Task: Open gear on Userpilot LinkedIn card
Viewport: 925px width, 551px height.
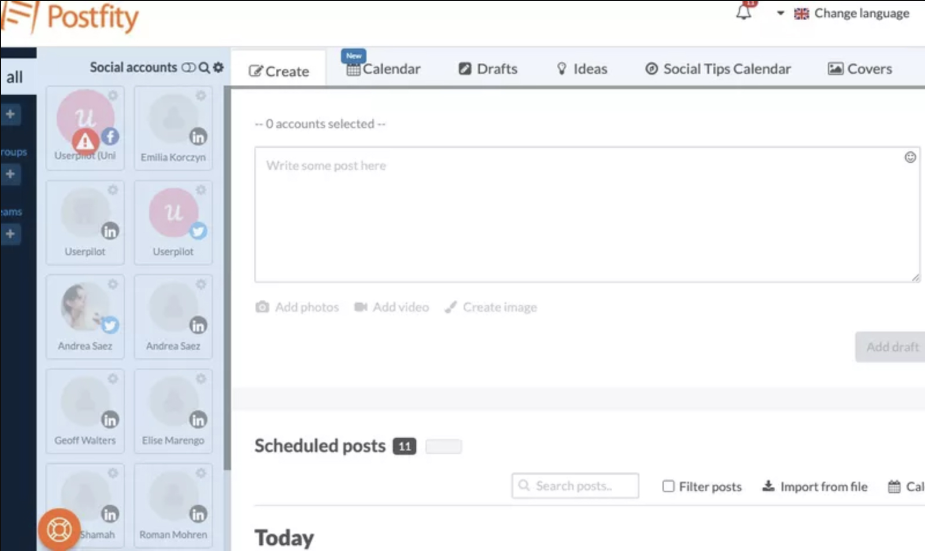Action: click(113, 189)
